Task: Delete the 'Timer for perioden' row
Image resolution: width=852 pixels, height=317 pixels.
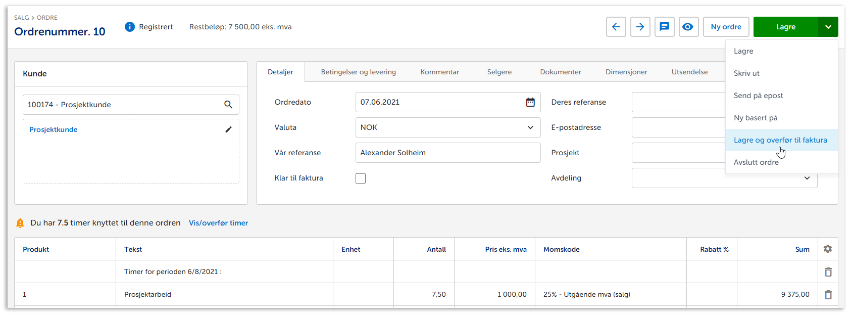Action: pos(828,272)
